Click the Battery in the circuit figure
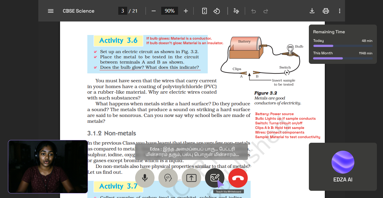 click(246, 47)
